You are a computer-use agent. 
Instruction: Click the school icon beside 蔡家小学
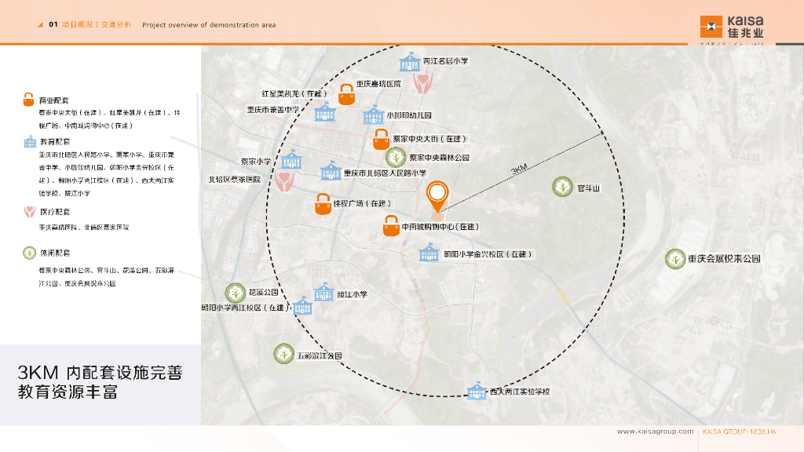point(291,159)
